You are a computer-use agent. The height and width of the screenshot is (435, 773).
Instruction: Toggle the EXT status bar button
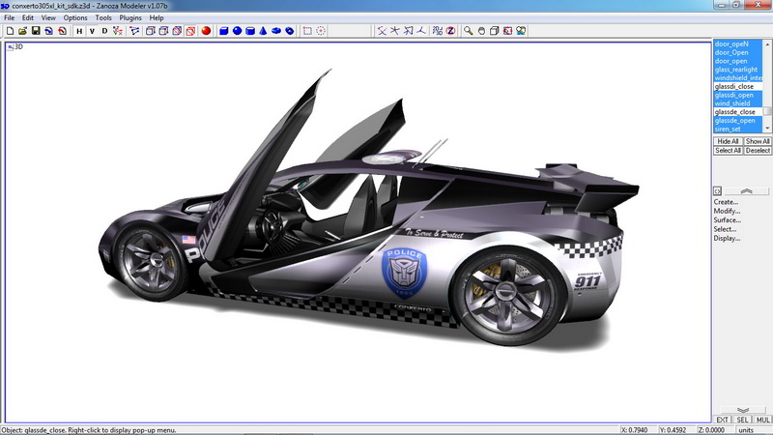pyautogui.click(x=722, y=420)
